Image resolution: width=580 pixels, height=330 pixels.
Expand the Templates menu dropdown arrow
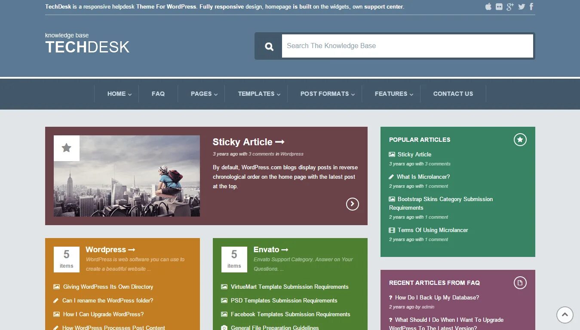coord(279,95)
